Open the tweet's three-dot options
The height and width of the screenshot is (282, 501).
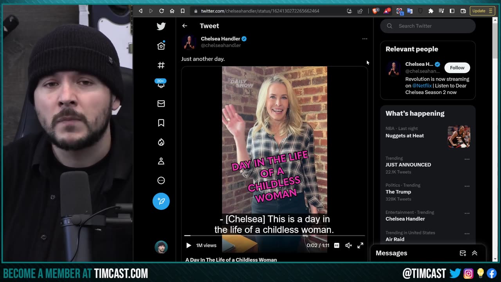tap(365, 39)
